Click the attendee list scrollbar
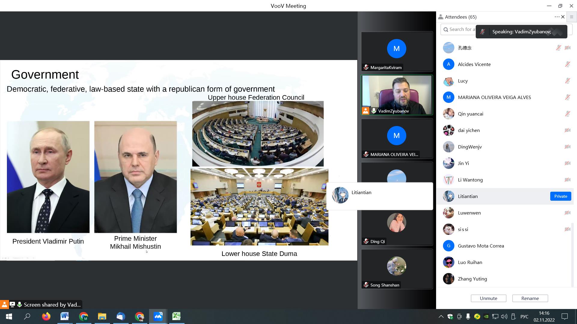Image resolution: width=577 pixels, height=324 pixels. (x=572, y=254)
